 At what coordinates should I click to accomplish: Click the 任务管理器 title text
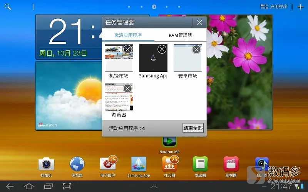coord(120,22)
